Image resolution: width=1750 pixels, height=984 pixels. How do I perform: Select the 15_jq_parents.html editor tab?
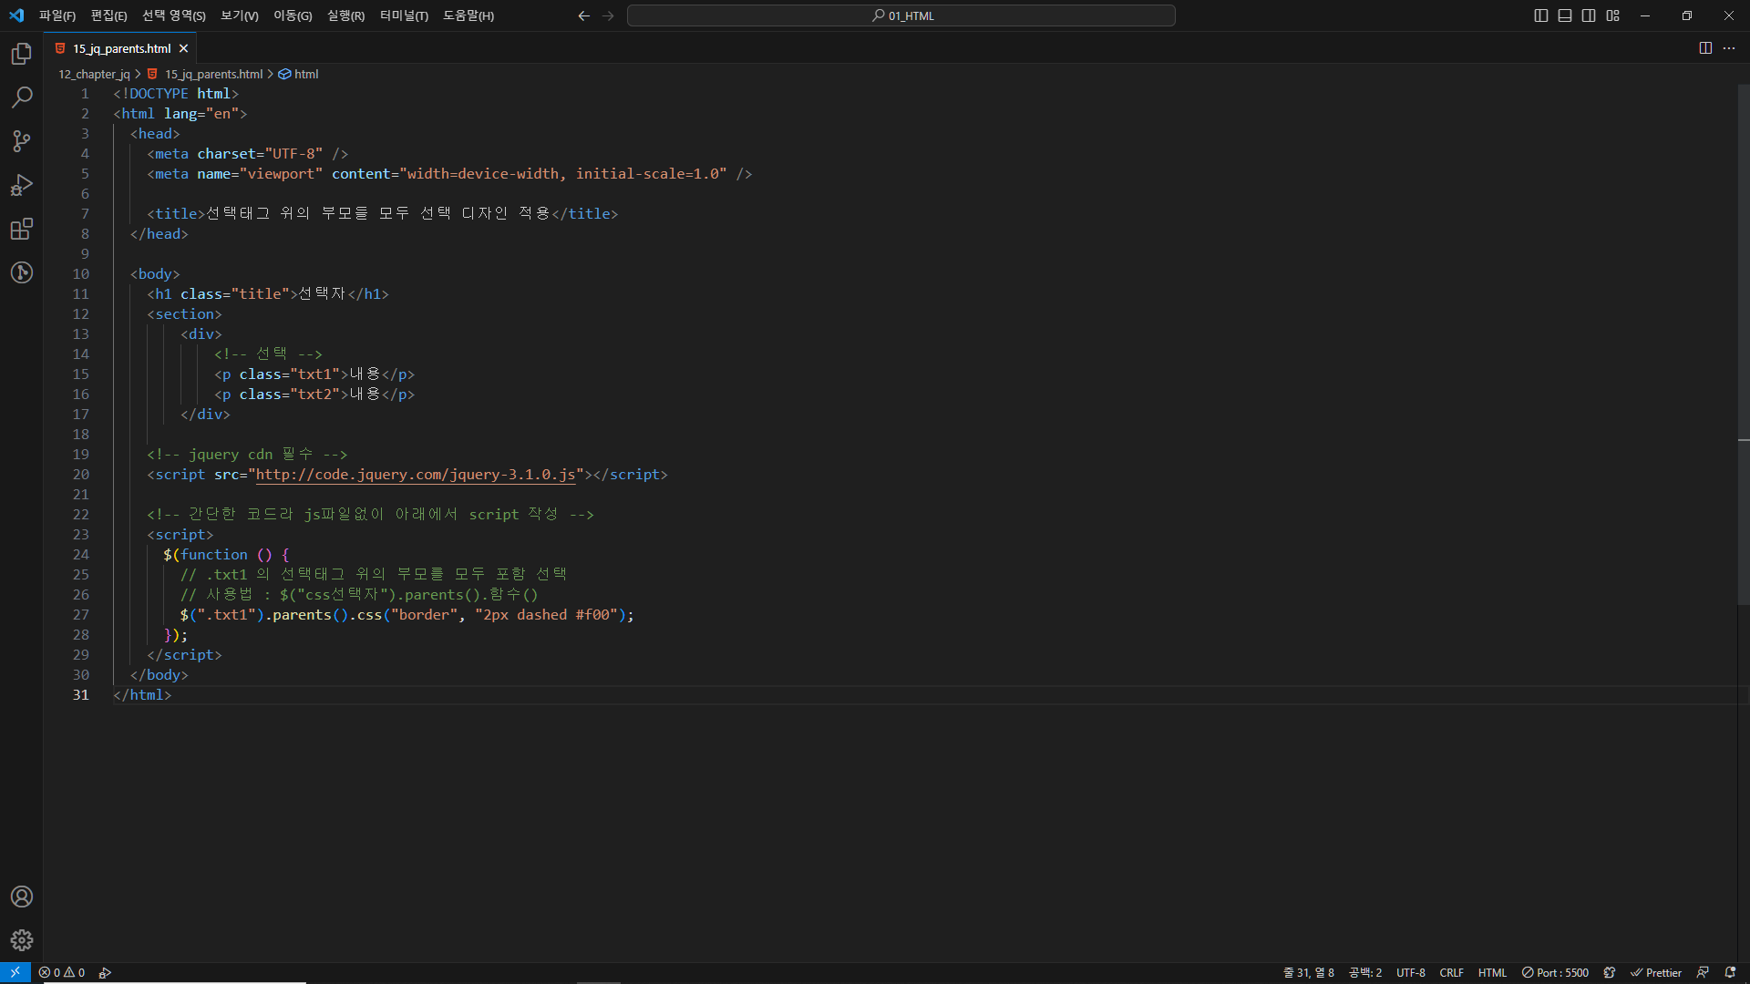pyautogui.click(x=121, y=48)
